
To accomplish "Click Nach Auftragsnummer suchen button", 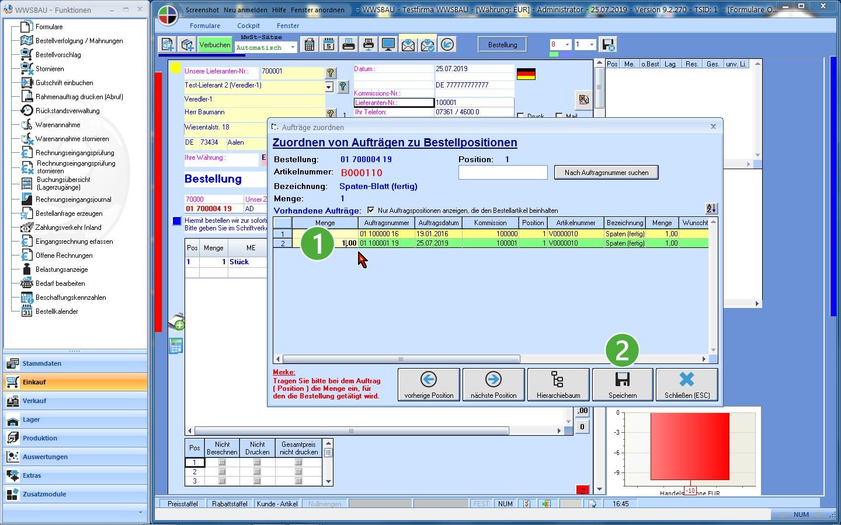I will pos(606,173).
